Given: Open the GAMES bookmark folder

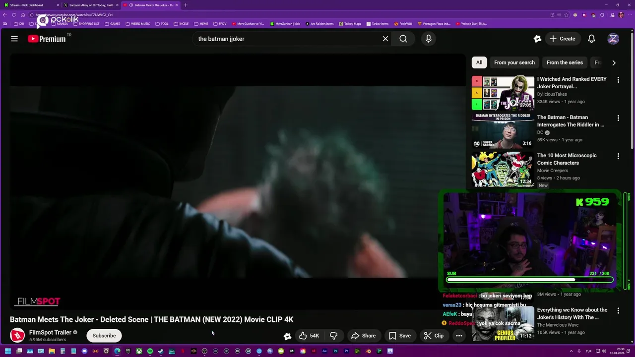Looking at the screenshot, I should 112,24.
